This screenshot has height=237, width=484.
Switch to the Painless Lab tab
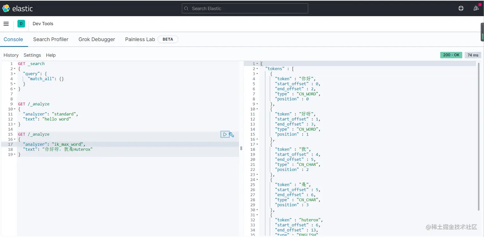click(140, 39)
